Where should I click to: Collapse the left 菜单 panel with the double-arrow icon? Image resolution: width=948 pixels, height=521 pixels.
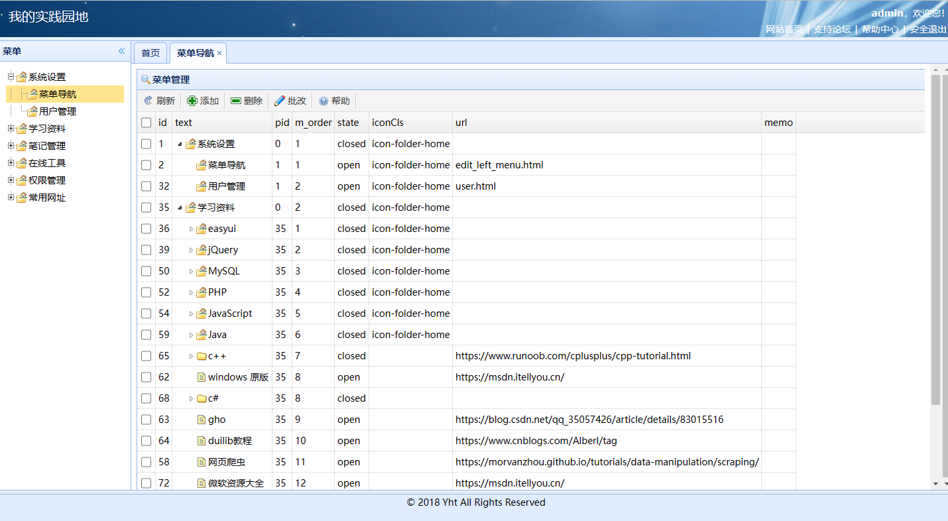coord(121,51)
